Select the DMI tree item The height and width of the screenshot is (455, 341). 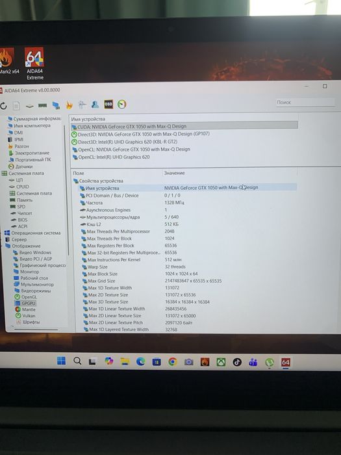point(16,133)
